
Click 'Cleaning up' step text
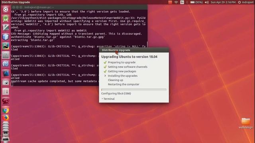pyautogui.click(x=116, y=80)
